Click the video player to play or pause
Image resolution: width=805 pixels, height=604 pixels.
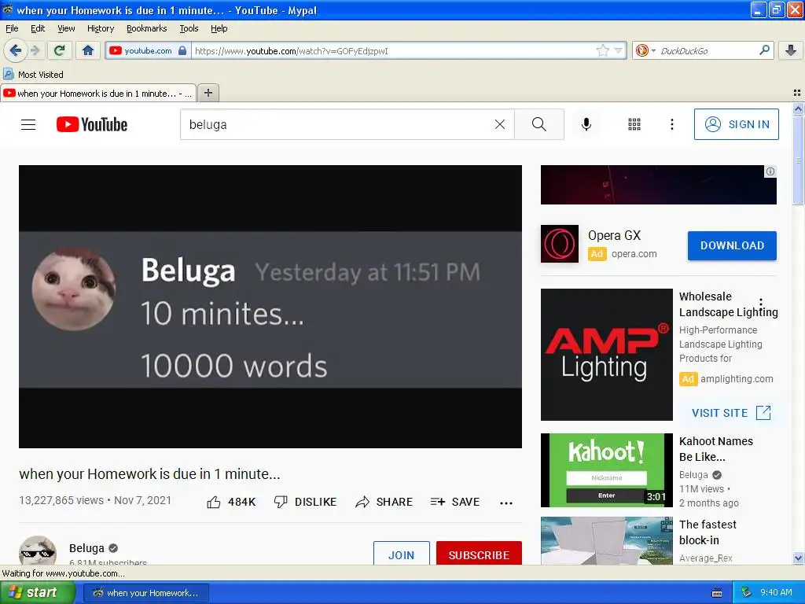click(270, 307)
